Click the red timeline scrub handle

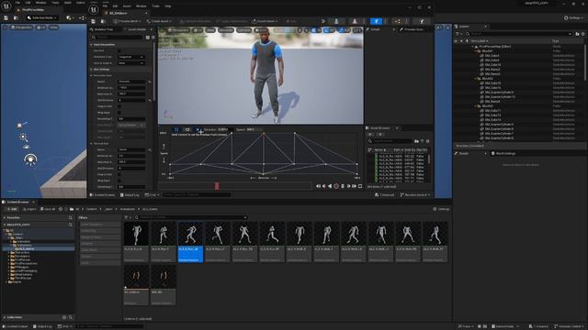click(217, 186)
